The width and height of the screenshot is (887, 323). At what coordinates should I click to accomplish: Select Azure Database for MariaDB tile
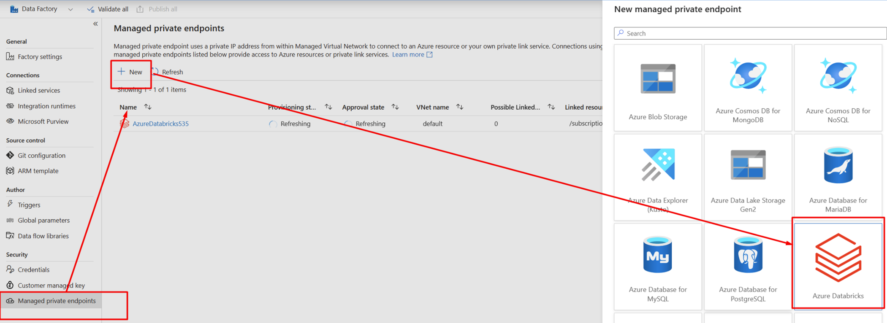click(x=838, y=177)
